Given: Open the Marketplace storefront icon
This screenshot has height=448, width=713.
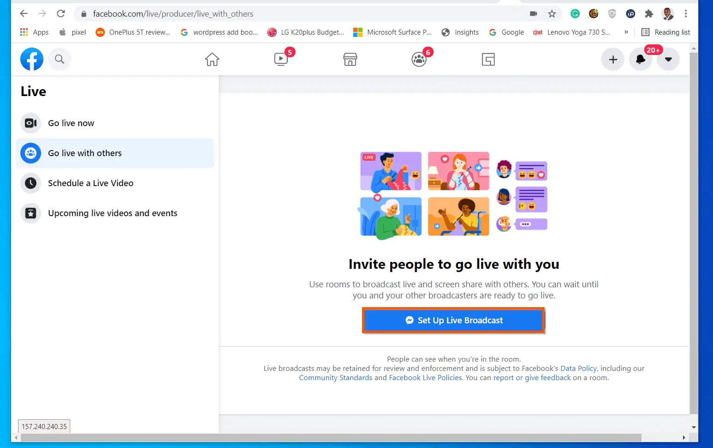Looking at the screenshot, I should click(350, 59).
